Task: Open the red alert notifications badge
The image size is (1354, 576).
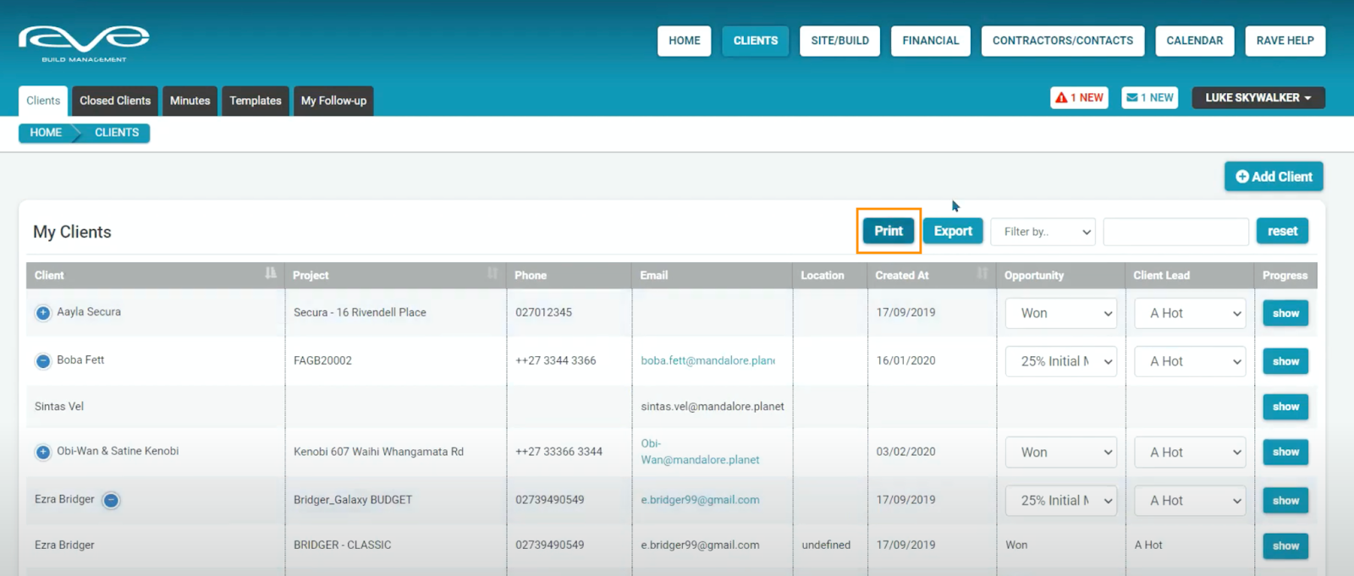Action: click(1079, 98)
